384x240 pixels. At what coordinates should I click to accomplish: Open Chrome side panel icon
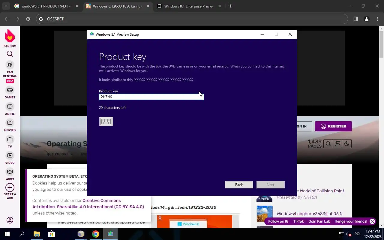click(x=355, y=19)
